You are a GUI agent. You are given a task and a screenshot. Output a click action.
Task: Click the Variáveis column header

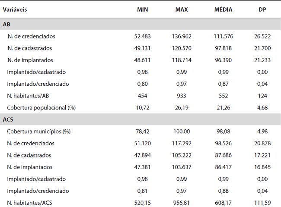pos(16,9)
